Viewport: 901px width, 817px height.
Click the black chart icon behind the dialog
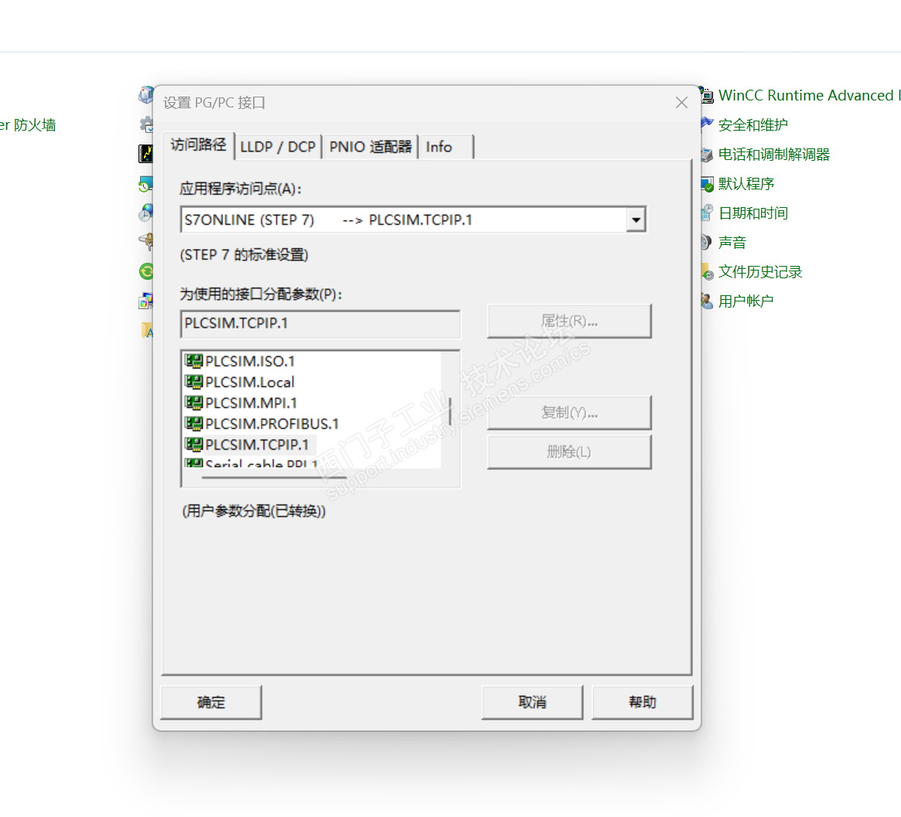tap(146, 153)
